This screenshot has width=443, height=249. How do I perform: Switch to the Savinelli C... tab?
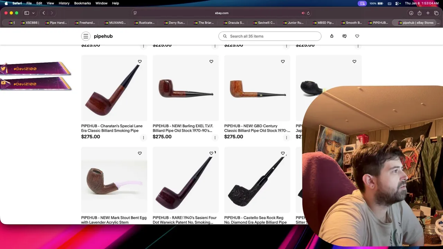[x=263, y=23]
